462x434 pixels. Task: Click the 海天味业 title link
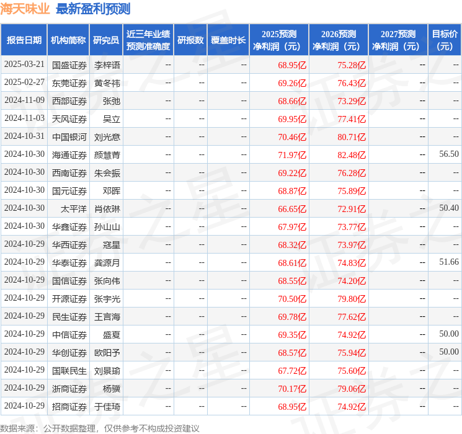click(x=25, y=9)
